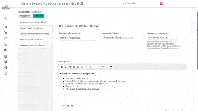Click the page vertical scrollbar
198x111 pixels.
click(x=197, y=41)
